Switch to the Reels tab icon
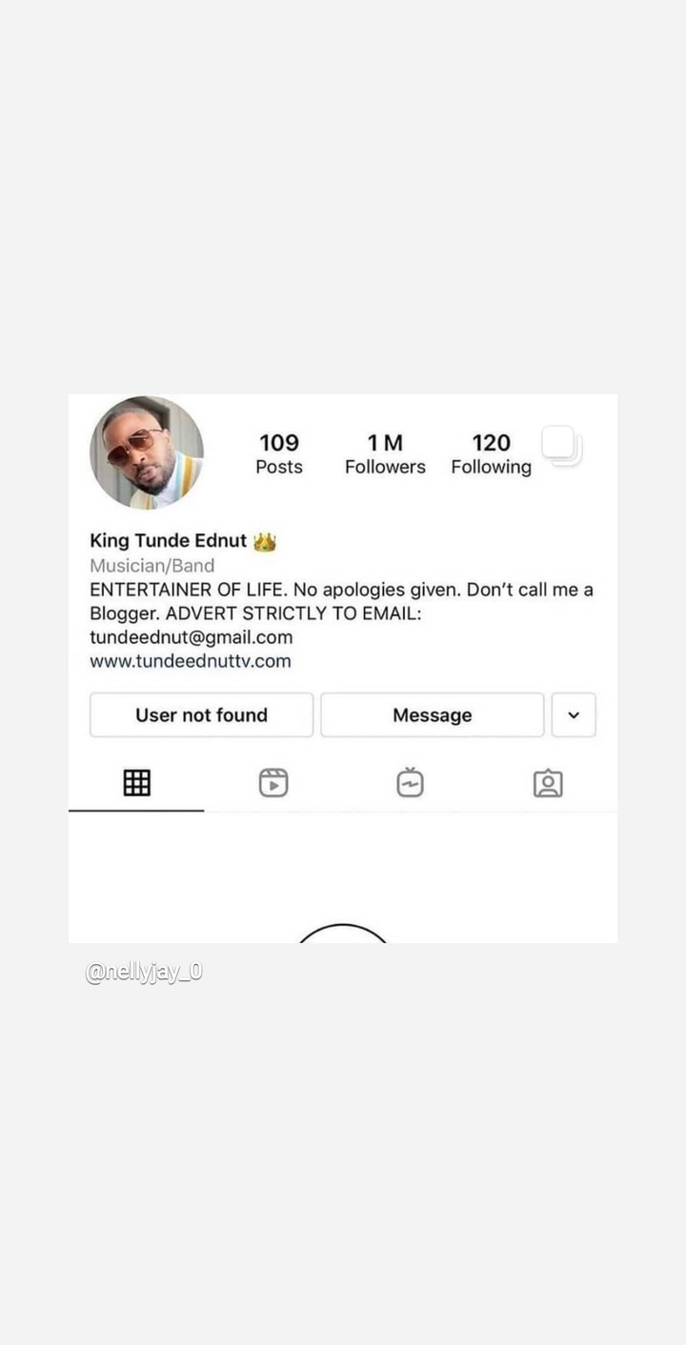Image resolution: width=686 pixels, height=1345 pixels. [273, 783]
